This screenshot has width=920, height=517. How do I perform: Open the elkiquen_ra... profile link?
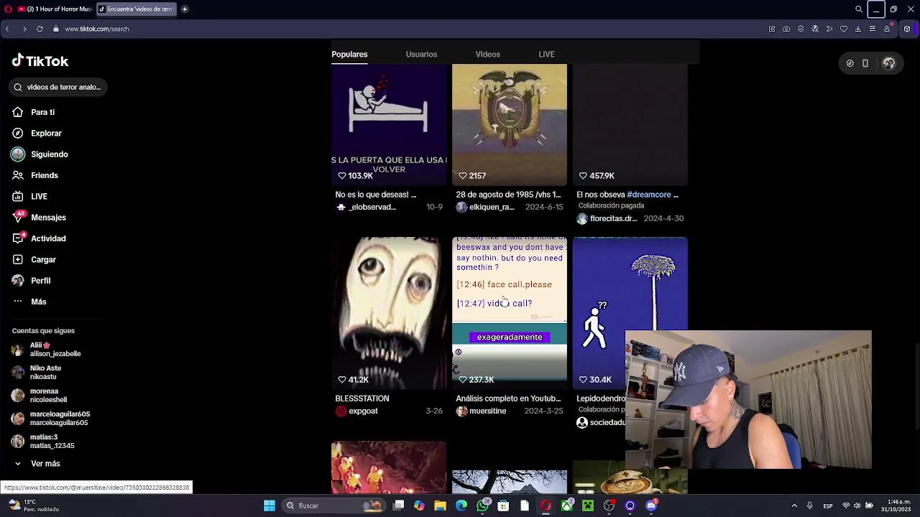(x=485, y=207)
